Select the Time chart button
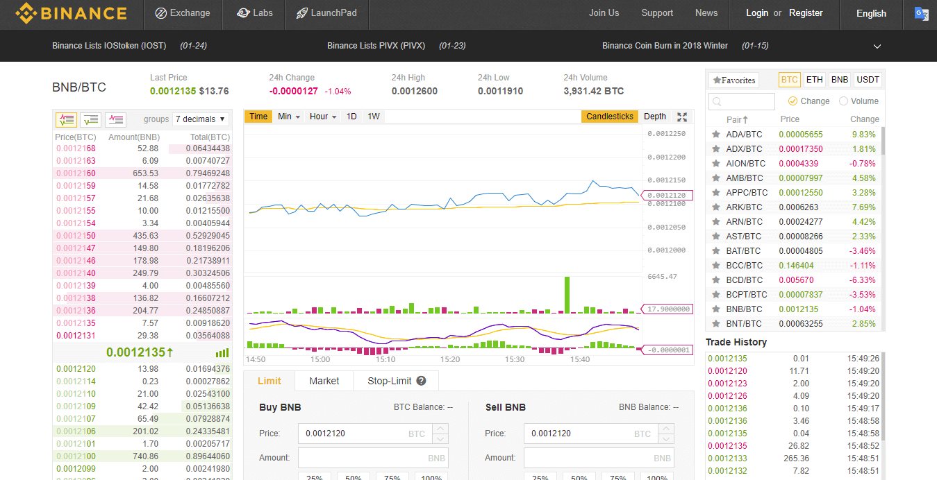 pos(258,117)
